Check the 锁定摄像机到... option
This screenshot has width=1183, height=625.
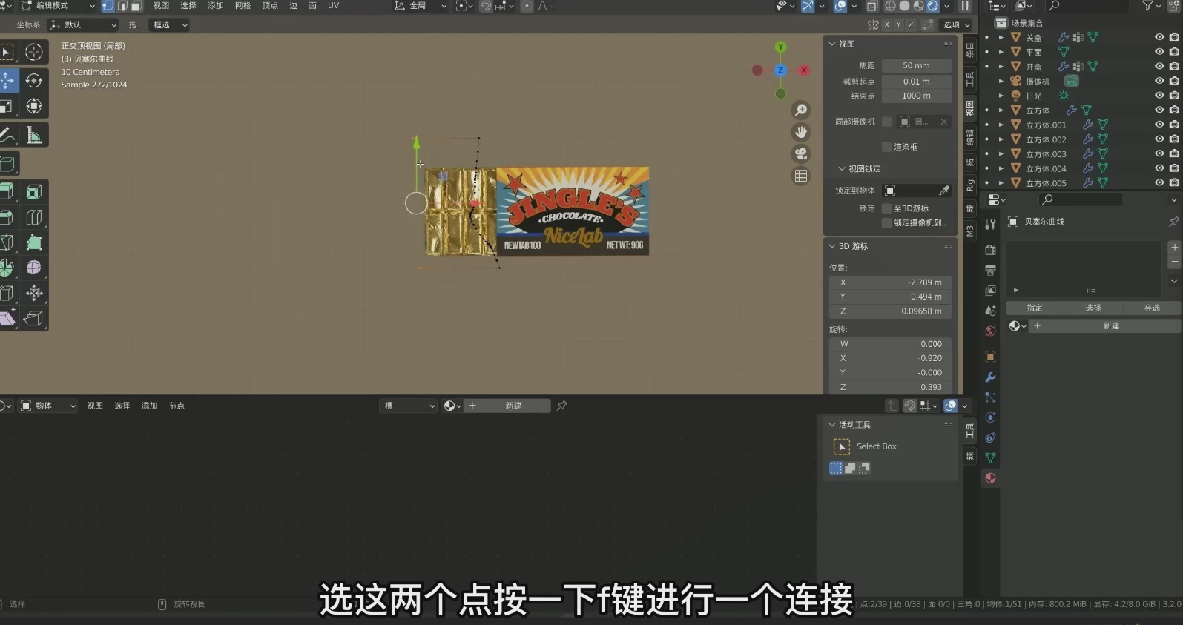pos(887,222)
